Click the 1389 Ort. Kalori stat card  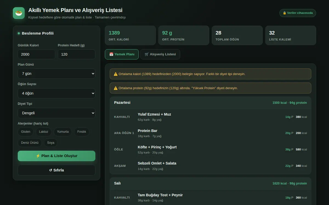pos(130,36)
